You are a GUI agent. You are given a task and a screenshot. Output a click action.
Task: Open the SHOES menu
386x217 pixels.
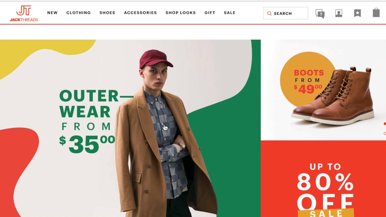tap(107, 13)
